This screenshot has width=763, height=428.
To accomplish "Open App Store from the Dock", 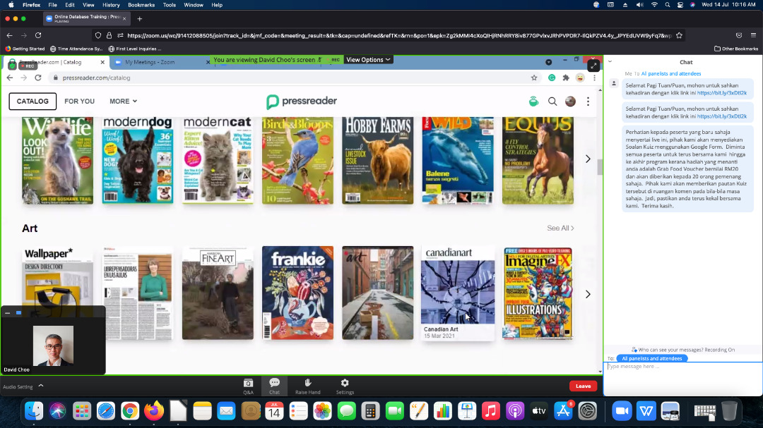I will (x=564, y=411).
